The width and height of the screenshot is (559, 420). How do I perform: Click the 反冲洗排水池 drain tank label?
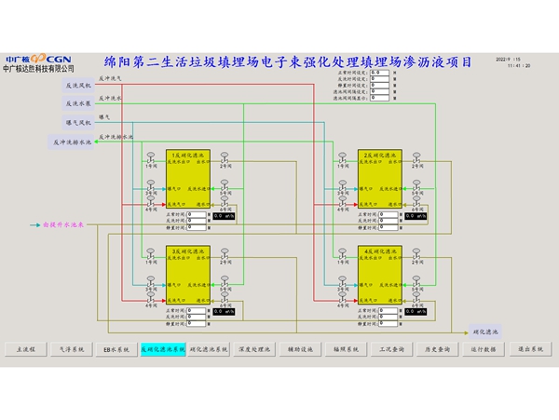[74, 142]
